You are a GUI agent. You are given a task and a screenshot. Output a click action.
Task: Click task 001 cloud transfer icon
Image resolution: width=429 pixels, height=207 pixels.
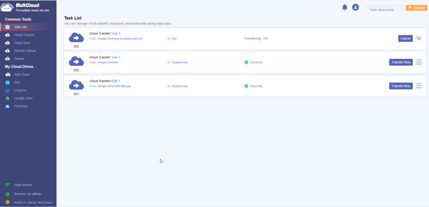76,85
